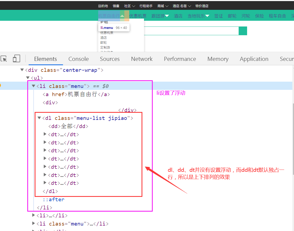Click 优惠票 in the green menu bar
The width and height of the screenshot is (294, 231).
138,16
